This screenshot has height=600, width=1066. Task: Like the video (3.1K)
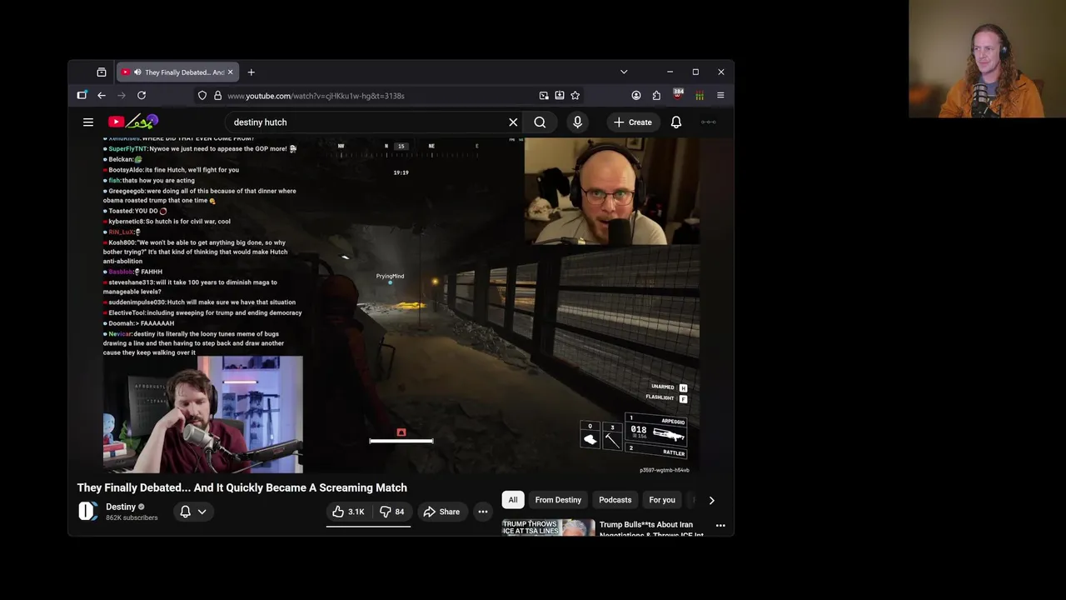pos(348,512)
